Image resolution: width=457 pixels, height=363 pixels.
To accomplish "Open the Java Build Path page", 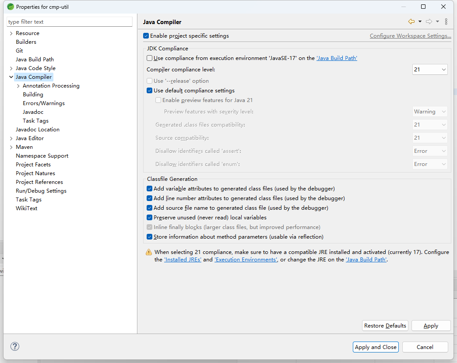I will point(35,60).
